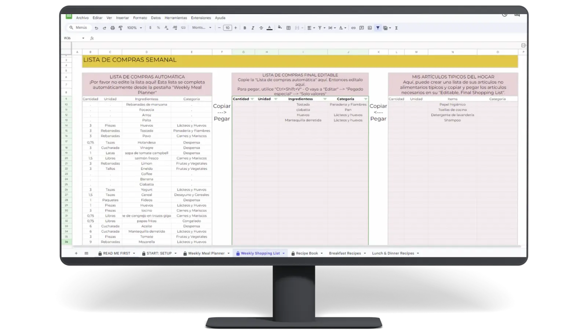Open the all sheets list button
587x330 pixels.
click(x=87, y=253)
